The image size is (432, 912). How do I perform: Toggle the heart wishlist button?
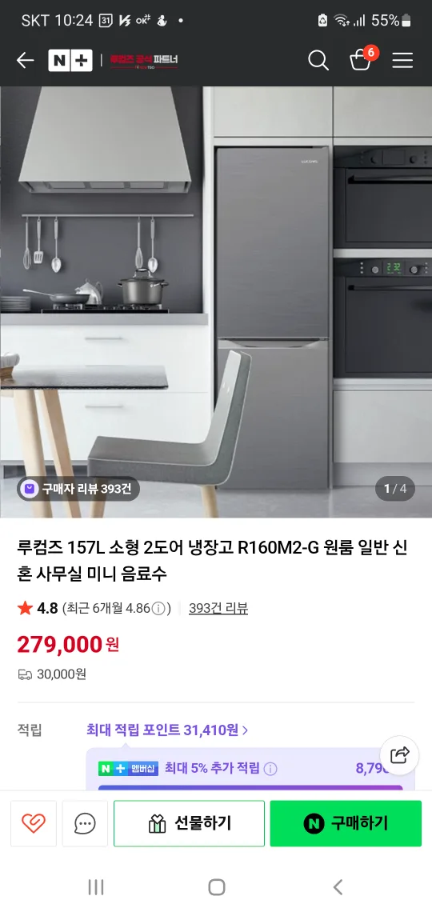pos(33,823)
